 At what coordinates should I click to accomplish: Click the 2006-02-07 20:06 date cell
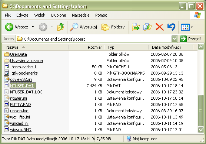[x=167, y=54]
